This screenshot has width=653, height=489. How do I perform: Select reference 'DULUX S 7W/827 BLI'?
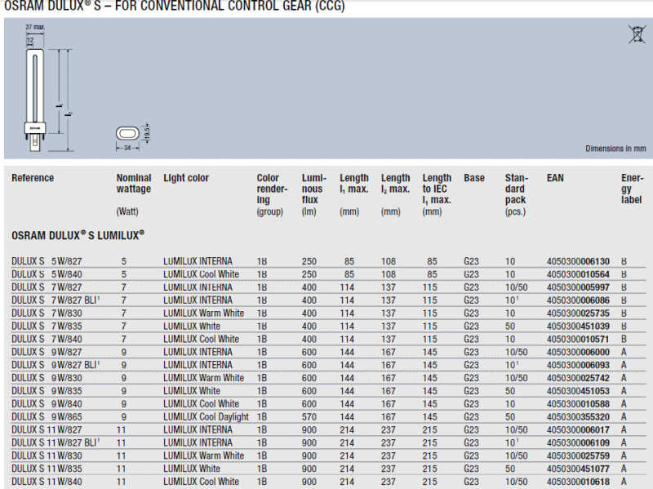pos(56,300)
